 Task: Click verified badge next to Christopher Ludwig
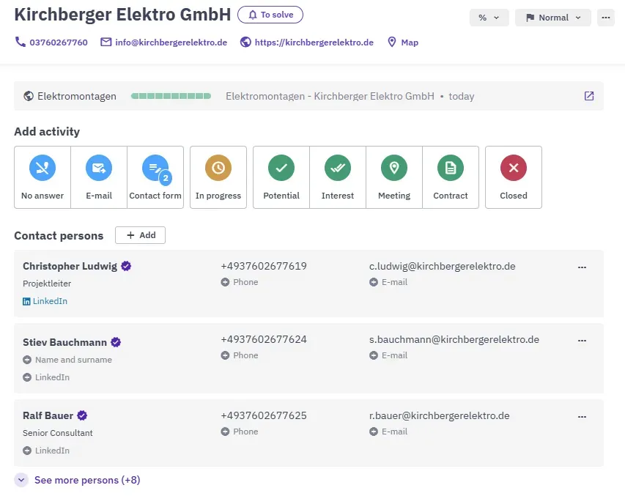[x=126, y=266]
